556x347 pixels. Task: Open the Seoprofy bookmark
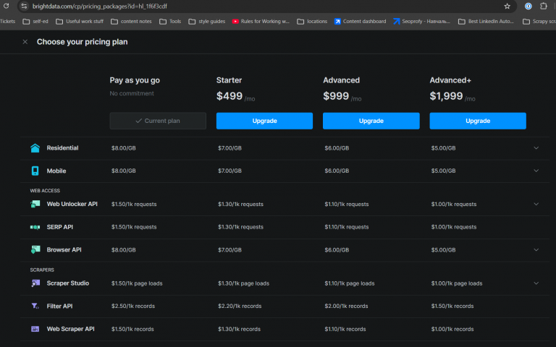pos(421,21)
